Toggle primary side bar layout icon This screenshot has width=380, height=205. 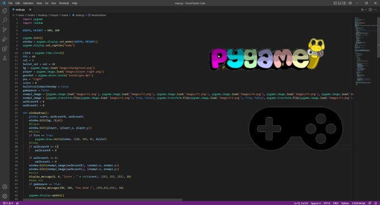point(335,3)
